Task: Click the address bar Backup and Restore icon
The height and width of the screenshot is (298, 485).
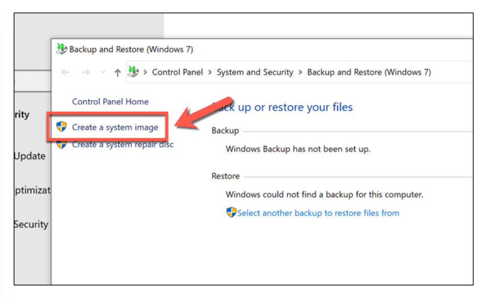Action: click(133, 72)
